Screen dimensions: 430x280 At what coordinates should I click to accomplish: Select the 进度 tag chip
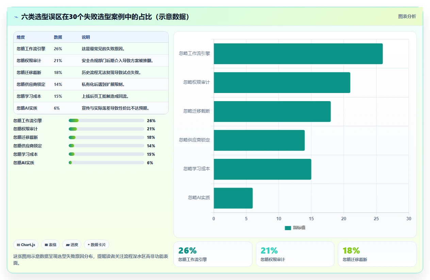[x=72, y=245]
